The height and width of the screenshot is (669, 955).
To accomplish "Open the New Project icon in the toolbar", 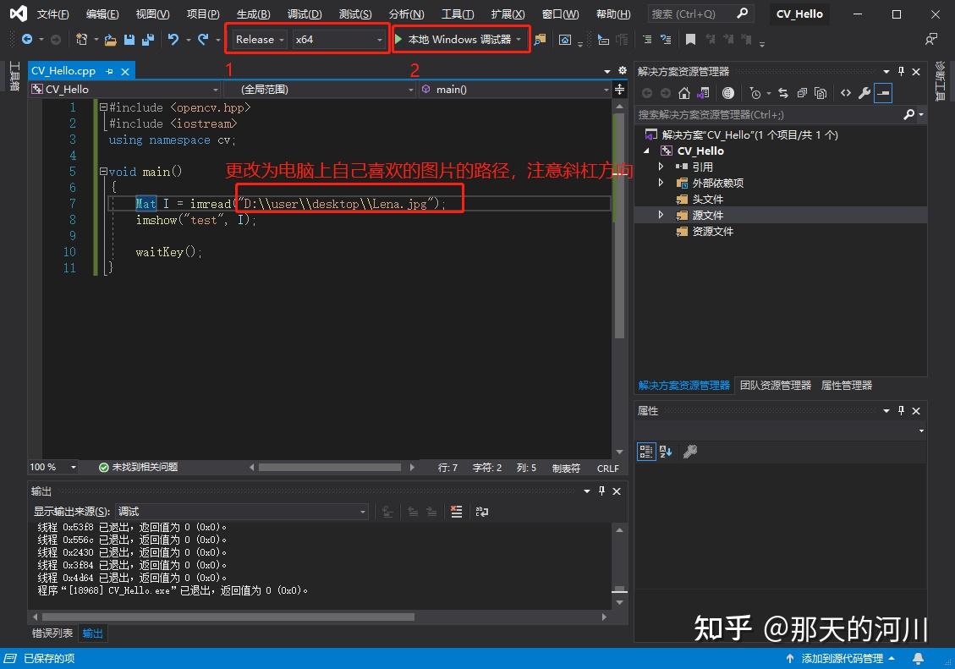I will [x=81, y=39].
